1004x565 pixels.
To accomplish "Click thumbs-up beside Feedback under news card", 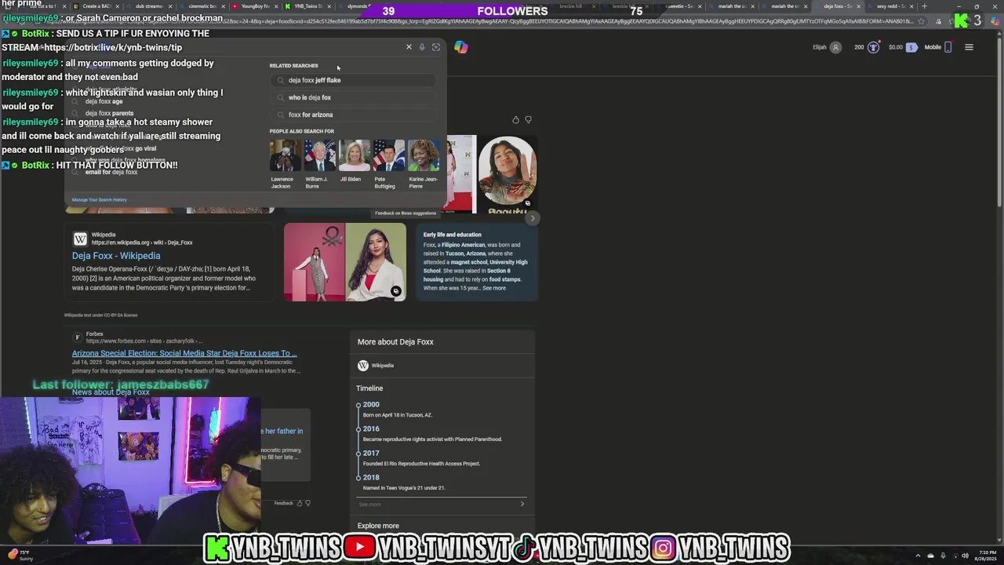I will [299, 503].
